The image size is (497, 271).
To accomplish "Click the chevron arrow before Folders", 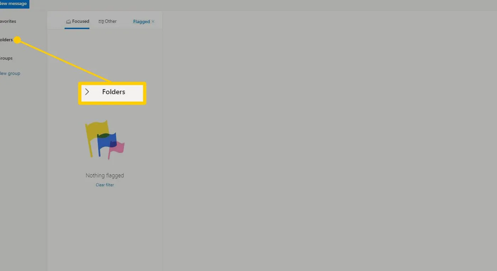I will click(x=87, y=92).
